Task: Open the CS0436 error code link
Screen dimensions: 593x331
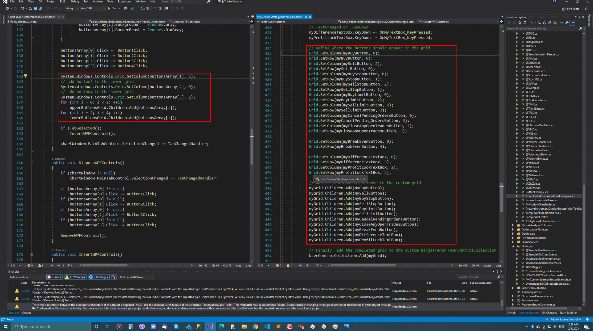Action: point(25,291)
